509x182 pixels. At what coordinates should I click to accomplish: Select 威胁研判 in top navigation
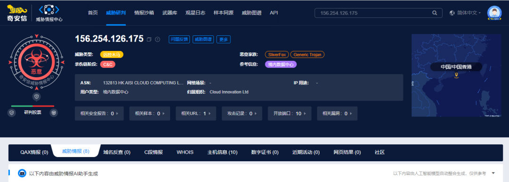116,13
